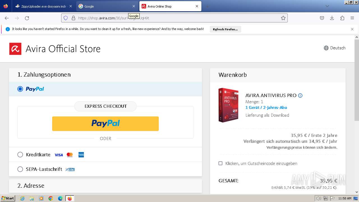Image resolution: width=359 pixels, height=202 pixels.
Task: Open the list all tabs chevron
Action: [x=327, y=6]
